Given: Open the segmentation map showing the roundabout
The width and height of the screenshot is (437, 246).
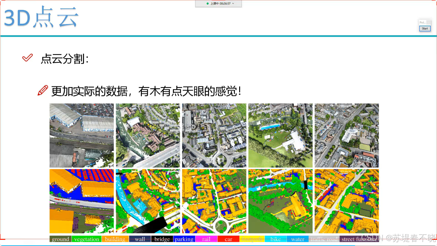Looking at the screenshot, I should pos(214,201).
